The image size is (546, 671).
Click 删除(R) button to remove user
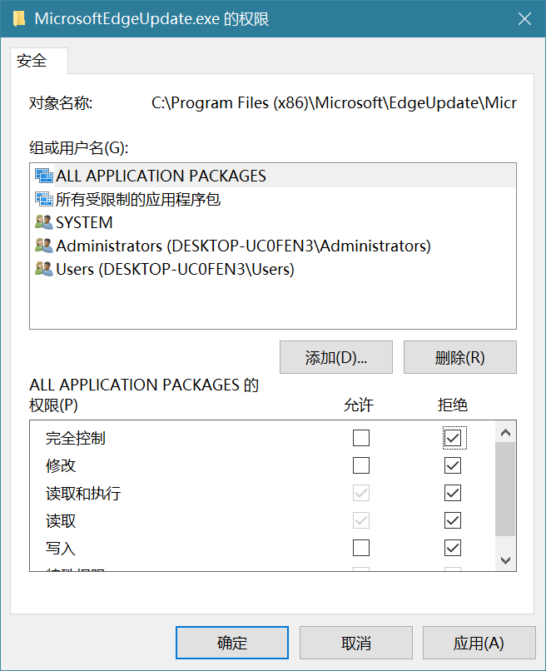(x=459, y=357)
